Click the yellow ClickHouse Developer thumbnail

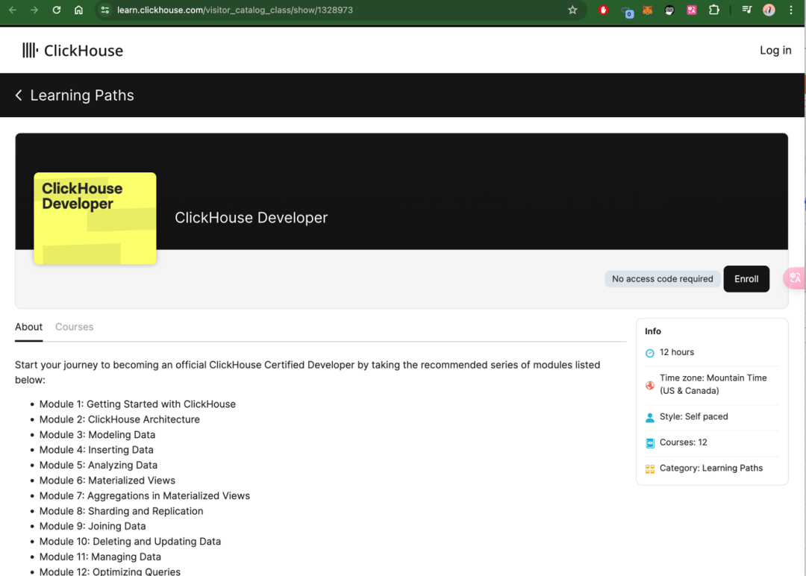tap(95, 219)
